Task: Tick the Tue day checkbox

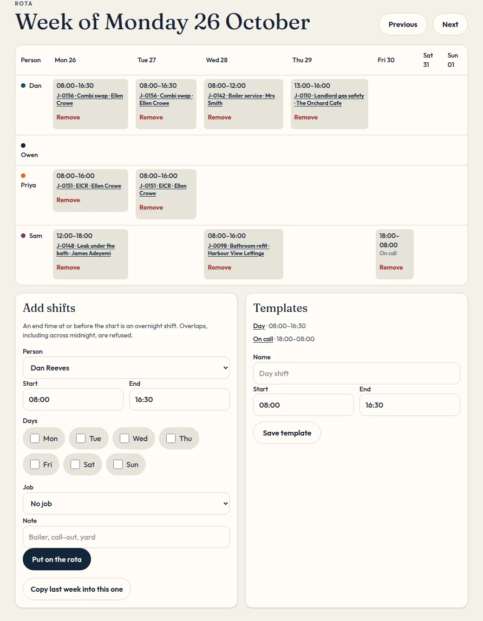Action: coord(81,438)
